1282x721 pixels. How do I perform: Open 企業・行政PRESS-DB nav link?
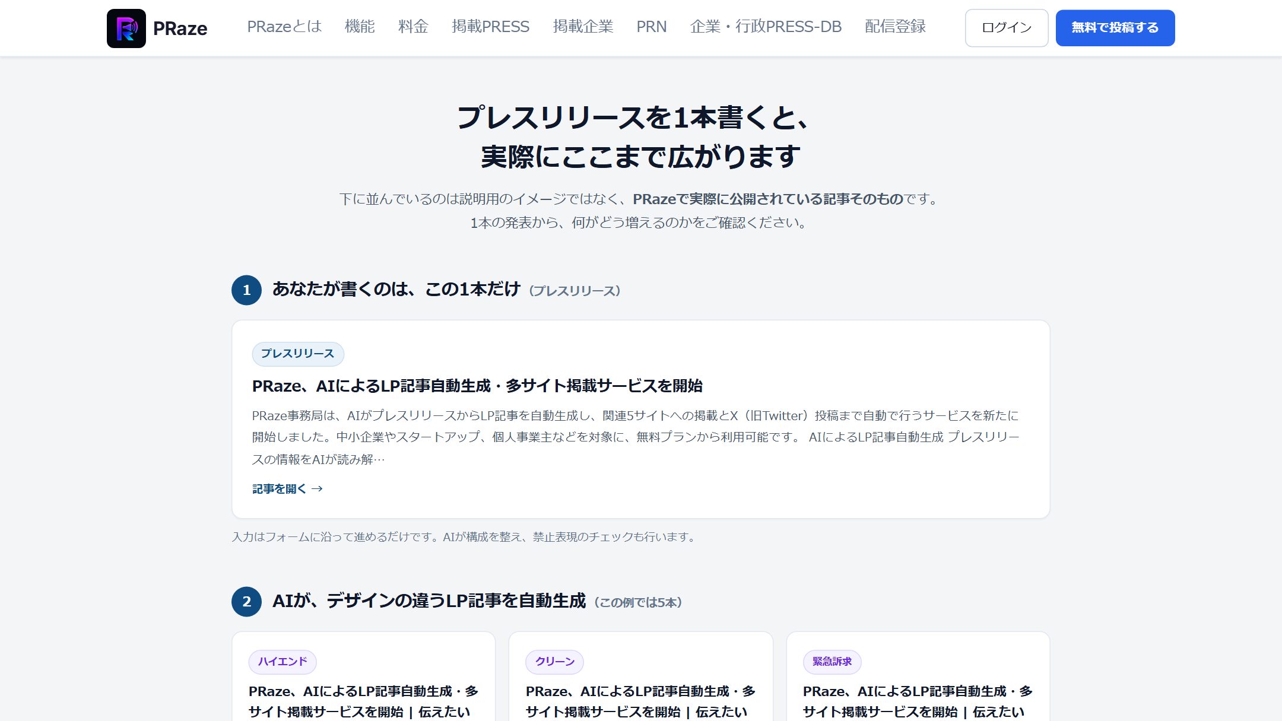click(x=766, y=27)
